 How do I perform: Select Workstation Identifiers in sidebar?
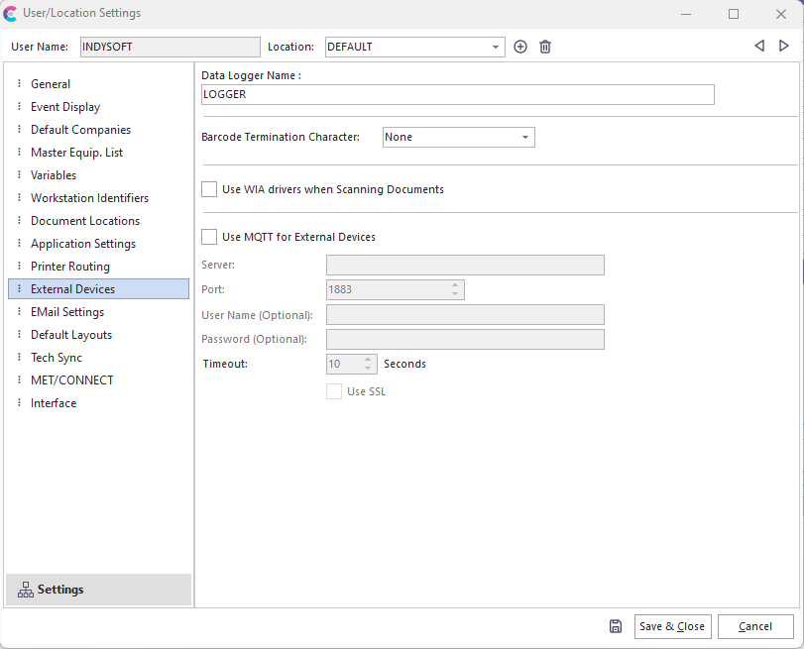point(89,198)
